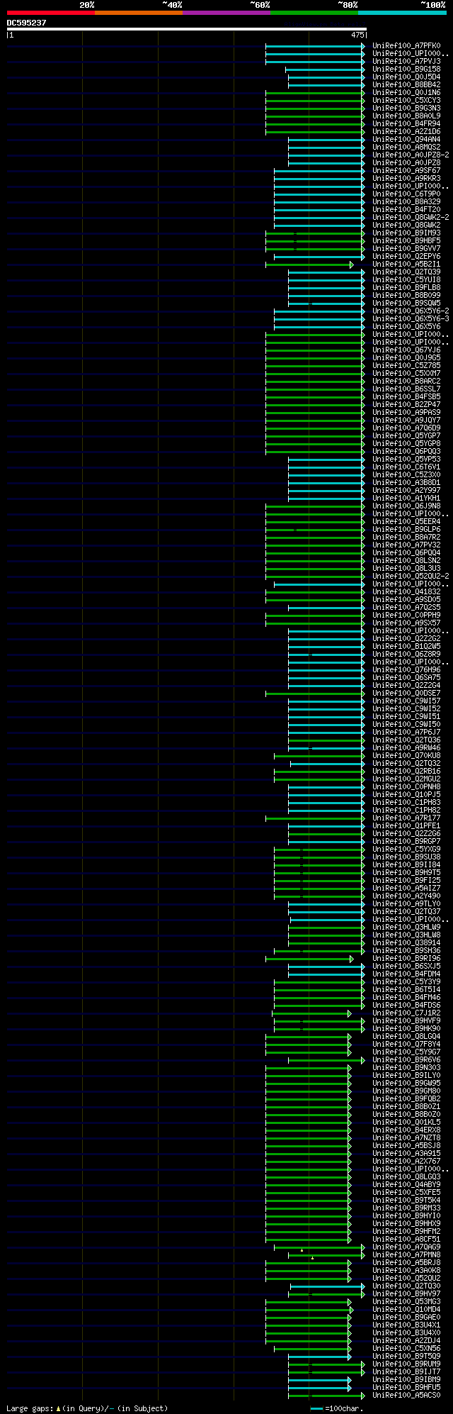Open hit UniRef100_C0PNH8
Screen dimensions: 453x1414
406,787
